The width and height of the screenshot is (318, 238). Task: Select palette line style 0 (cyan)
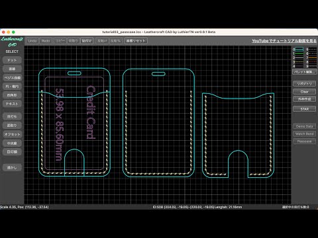point(299,50)
